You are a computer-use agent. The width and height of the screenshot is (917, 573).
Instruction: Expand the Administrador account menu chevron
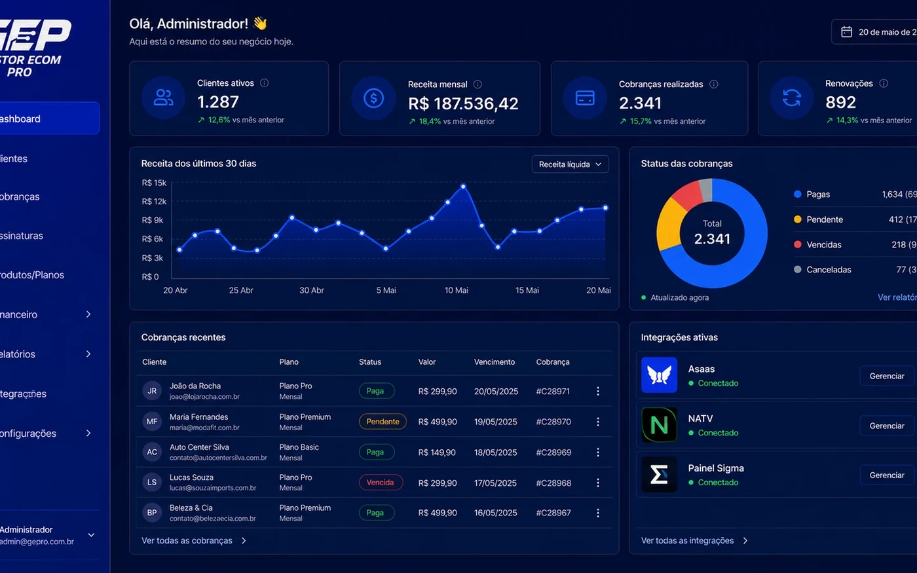(x=91, y=535)
